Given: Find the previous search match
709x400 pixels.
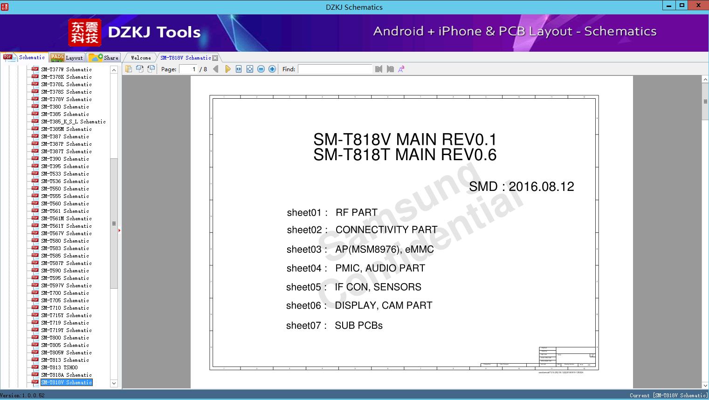Looking at the screenshot, I should (x=379, y=69).
